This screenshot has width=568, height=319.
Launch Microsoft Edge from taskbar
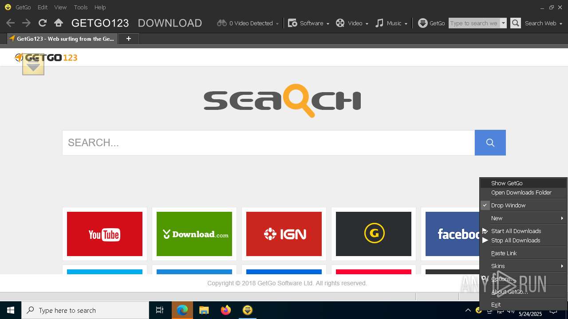[182, 310]
